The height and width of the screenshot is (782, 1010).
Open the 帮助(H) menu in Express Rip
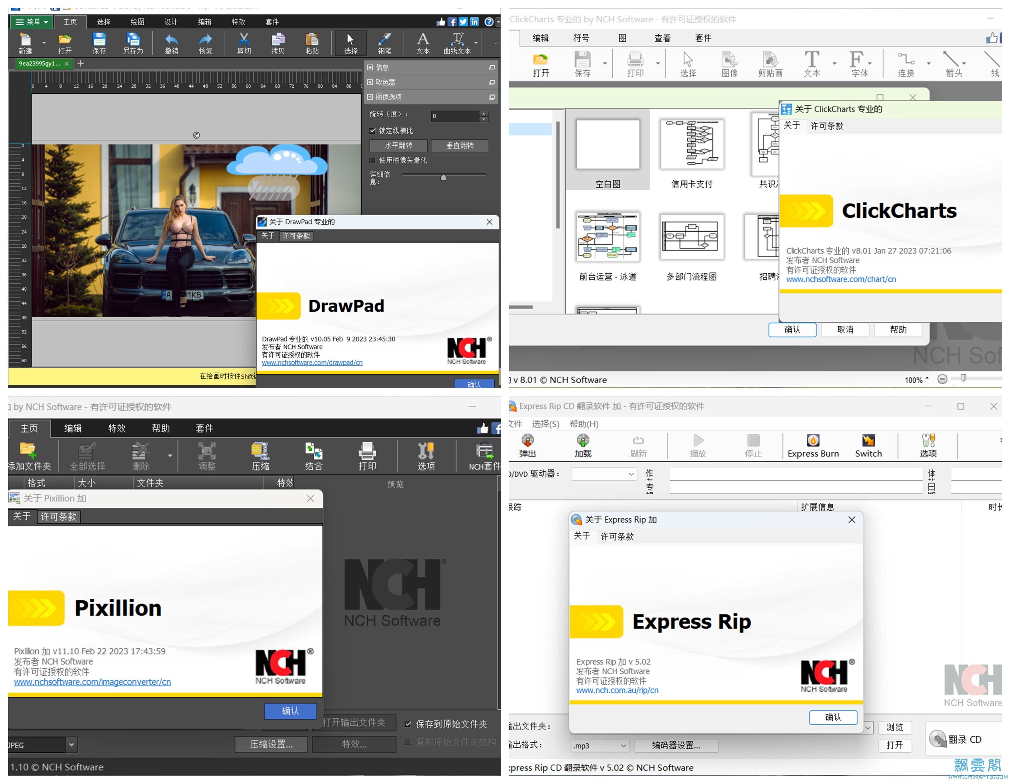pyautogui.click(x=584, y=424)
